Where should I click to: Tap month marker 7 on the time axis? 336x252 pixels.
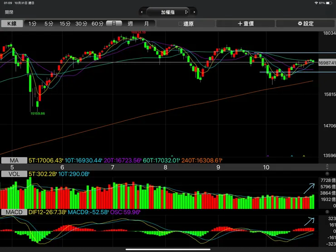(x=113, y=168)
